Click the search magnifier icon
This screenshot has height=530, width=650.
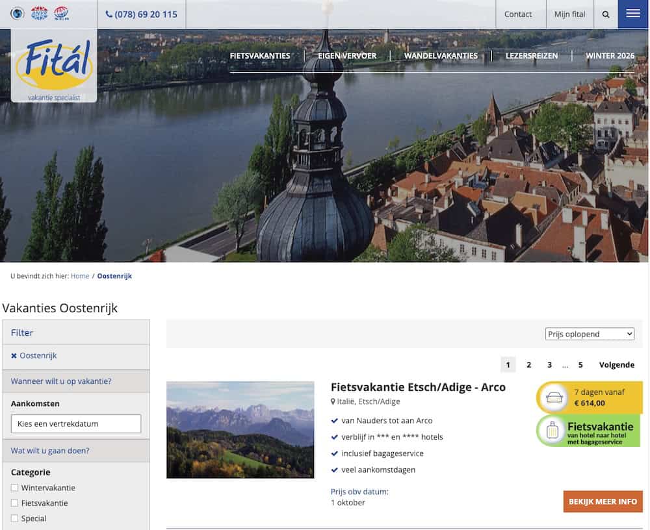click(606, 14)
